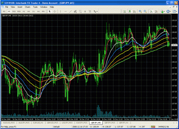
Task: Zoom in on the chart
Action: point(140,11)
